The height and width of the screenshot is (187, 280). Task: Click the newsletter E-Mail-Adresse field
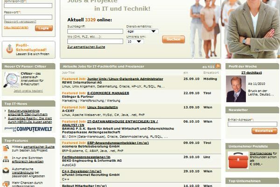[252, 124]
